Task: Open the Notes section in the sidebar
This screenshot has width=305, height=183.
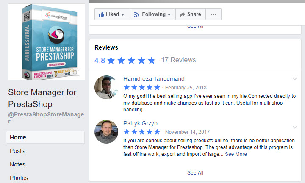Action: [x=17, y=164]
